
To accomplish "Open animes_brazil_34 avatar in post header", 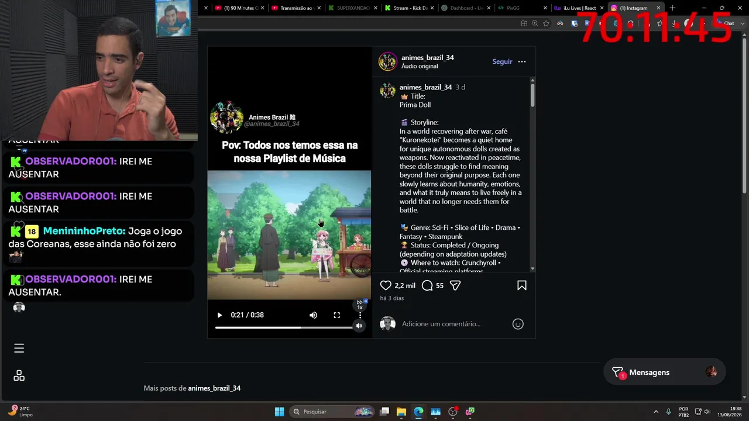I will coord(387,61).
